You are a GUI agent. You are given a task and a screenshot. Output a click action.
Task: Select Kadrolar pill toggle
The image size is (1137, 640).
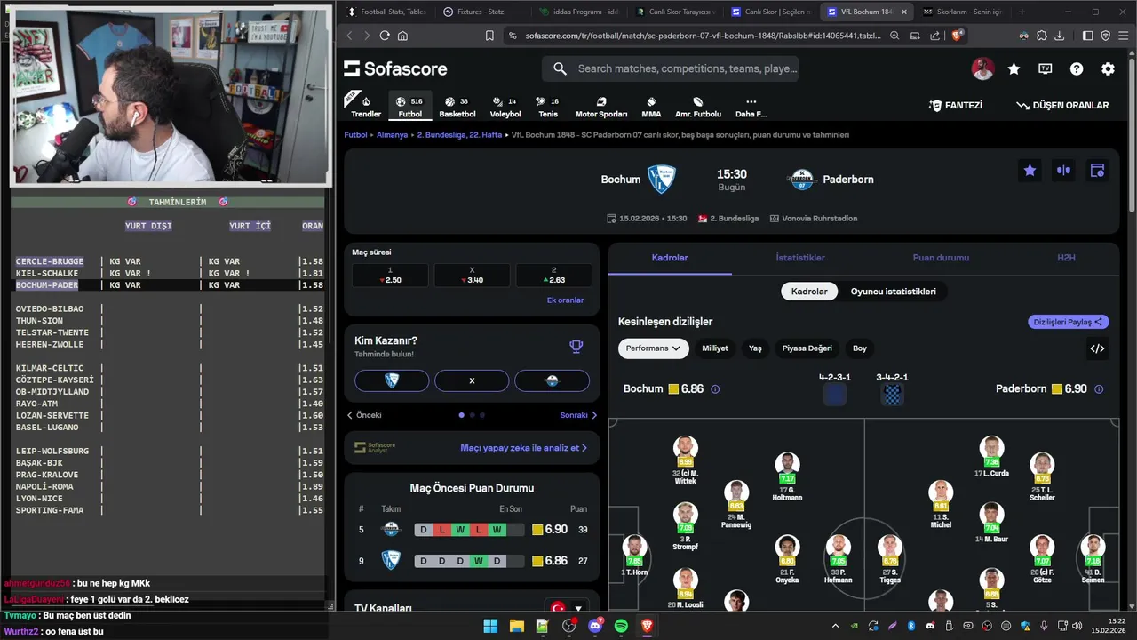point(809,292)
